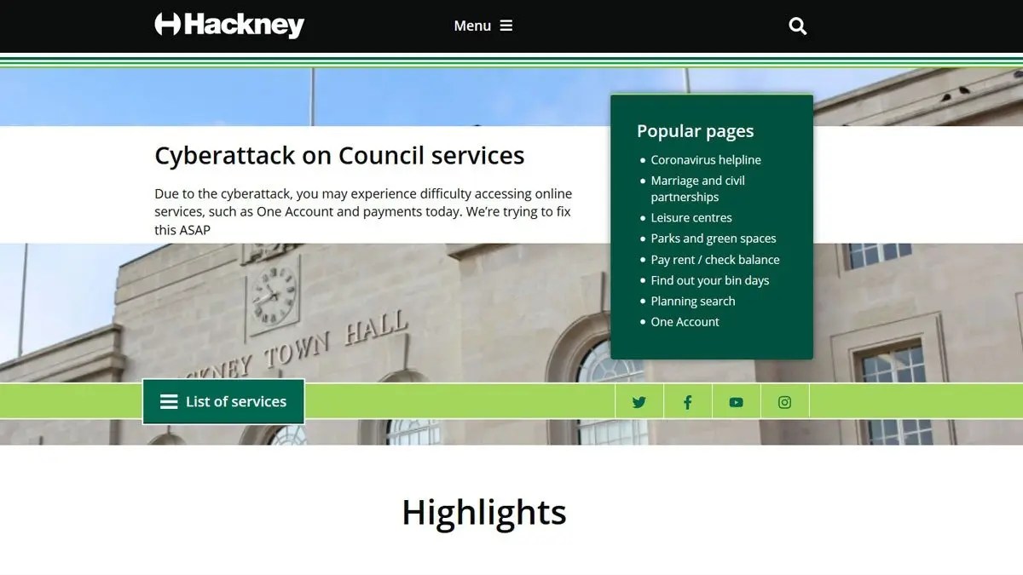This screenshot has width=1023, height=575.
Task: Open Hackney's YouTube channel icon
Action: [x=737, y=402]
